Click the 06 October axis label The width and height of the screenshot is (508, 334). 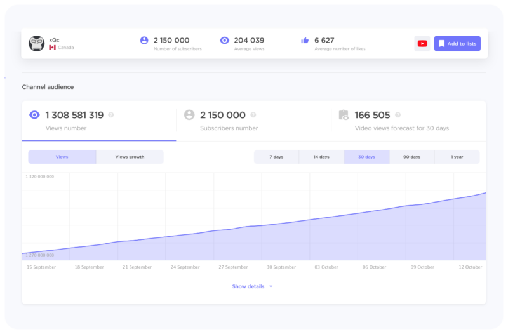point(374,267)
